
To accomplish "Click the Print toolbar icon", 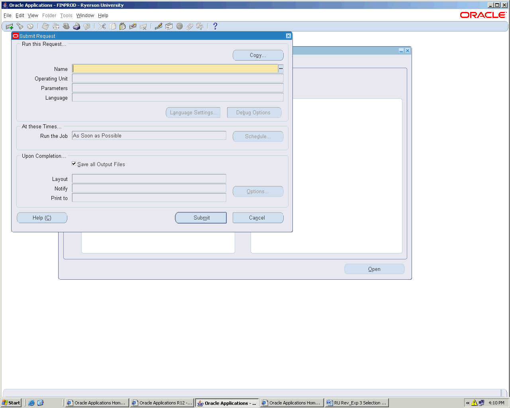I will tap(76, 26).
